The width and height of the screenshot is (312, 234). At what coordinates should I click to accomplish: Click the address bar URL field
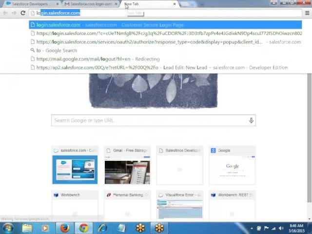coord(165,13)
